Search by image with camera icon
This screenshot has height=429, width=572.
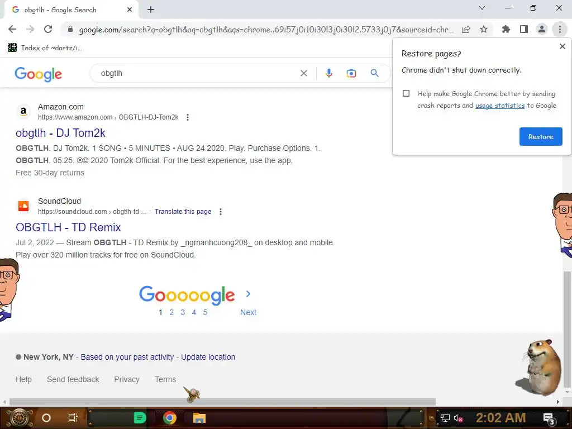coord(351,73)
